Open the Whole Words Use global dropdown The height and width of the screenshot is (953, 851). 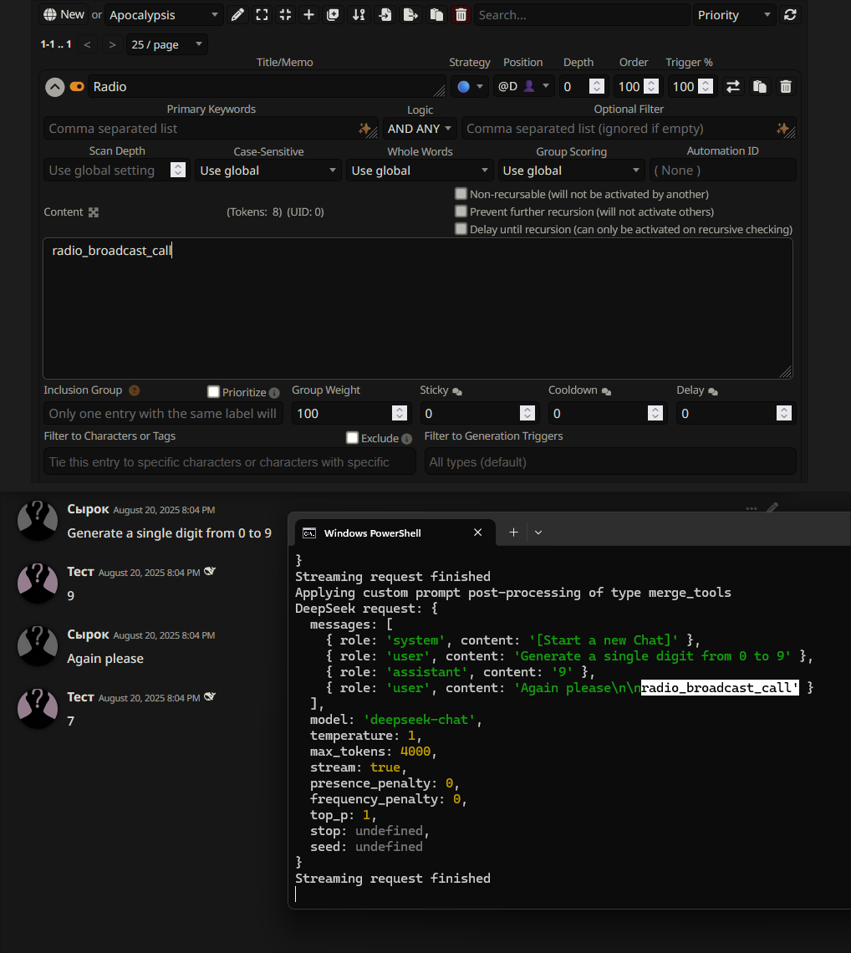pos(420,171)
